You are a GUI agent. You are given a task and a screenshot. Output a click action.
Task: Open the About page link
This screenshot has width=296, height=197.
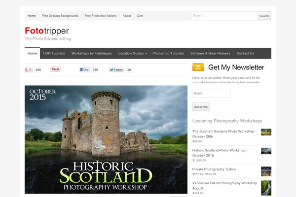pos(127,16)
